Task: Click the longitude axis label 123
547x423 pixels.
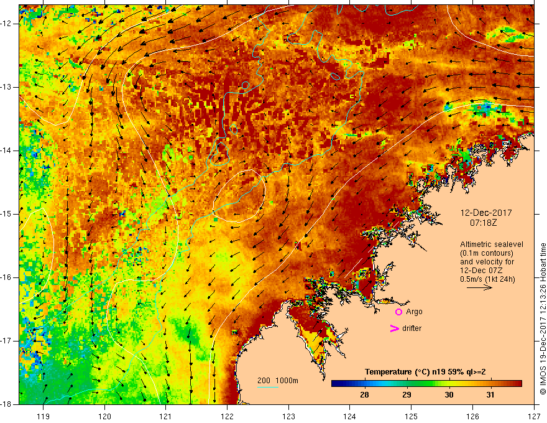Action: (288, 416)
